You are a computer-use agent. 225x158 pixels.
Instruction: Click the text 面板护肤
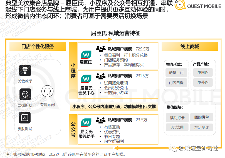[x=25, y=105]
